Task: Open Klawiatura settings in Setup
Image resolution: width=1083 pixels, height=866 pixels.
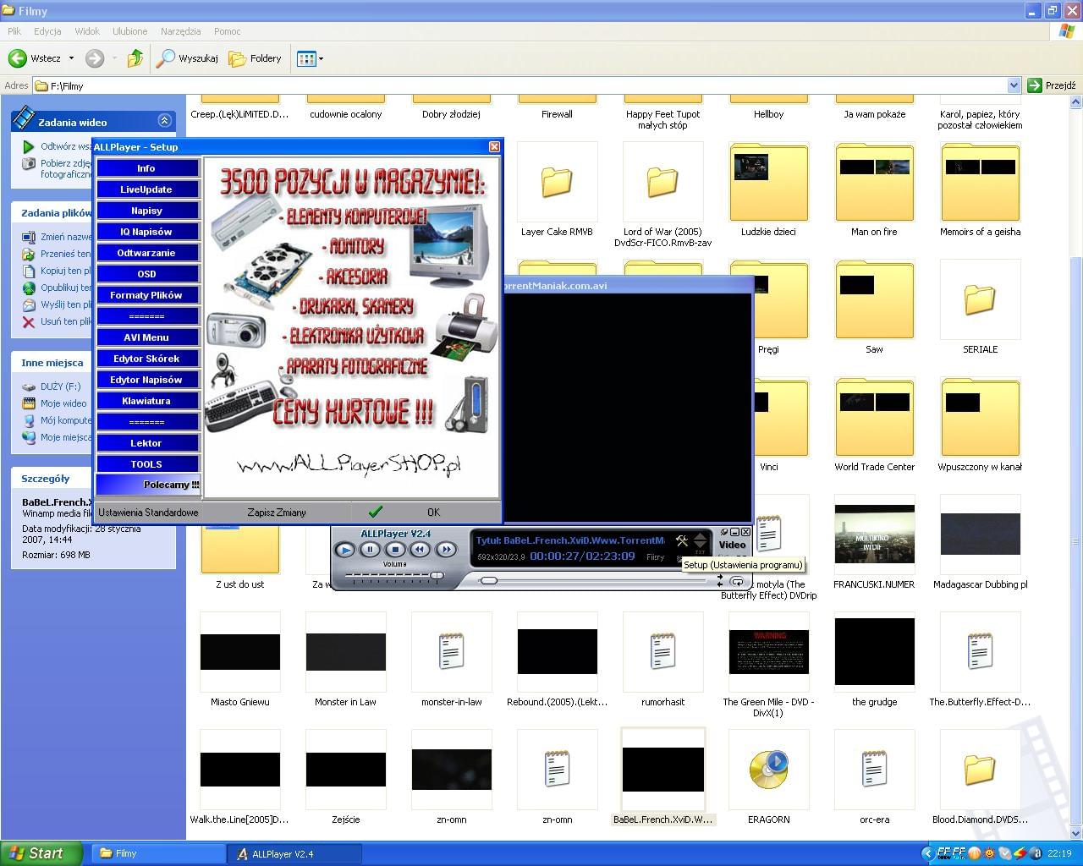Action: pyautogui.click(x=146, y=401)
